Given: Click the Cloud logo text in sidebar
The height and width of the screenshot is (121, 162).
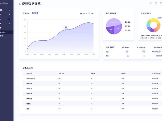Looking at the screenshot, I should click(x=4, y=3).
